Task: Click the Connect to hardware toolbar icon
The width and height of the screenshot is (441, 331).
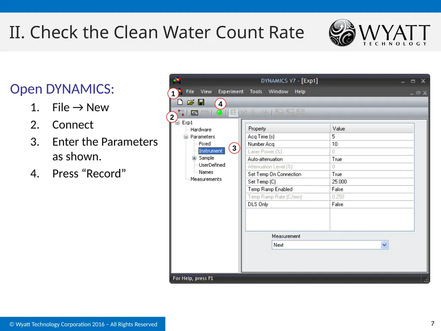Action: tap(181, 112)
